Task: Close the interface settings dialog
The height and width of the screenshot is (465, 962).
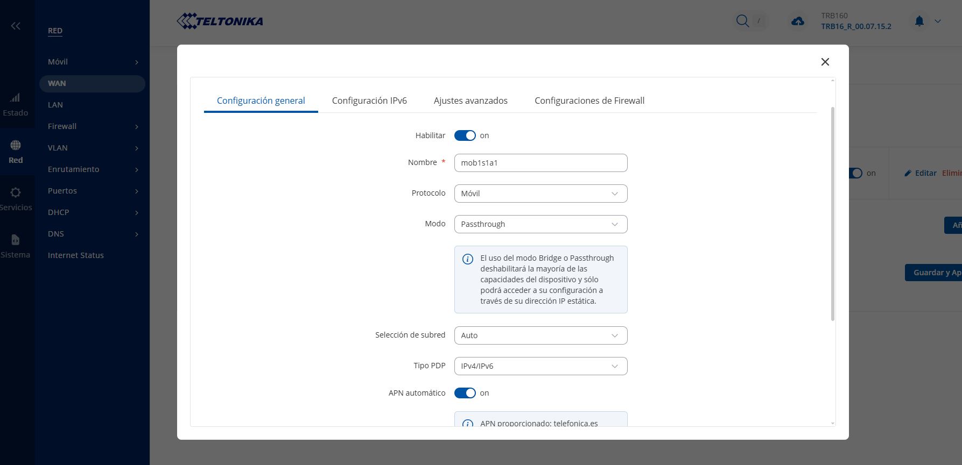Action: tap(825, 62)
